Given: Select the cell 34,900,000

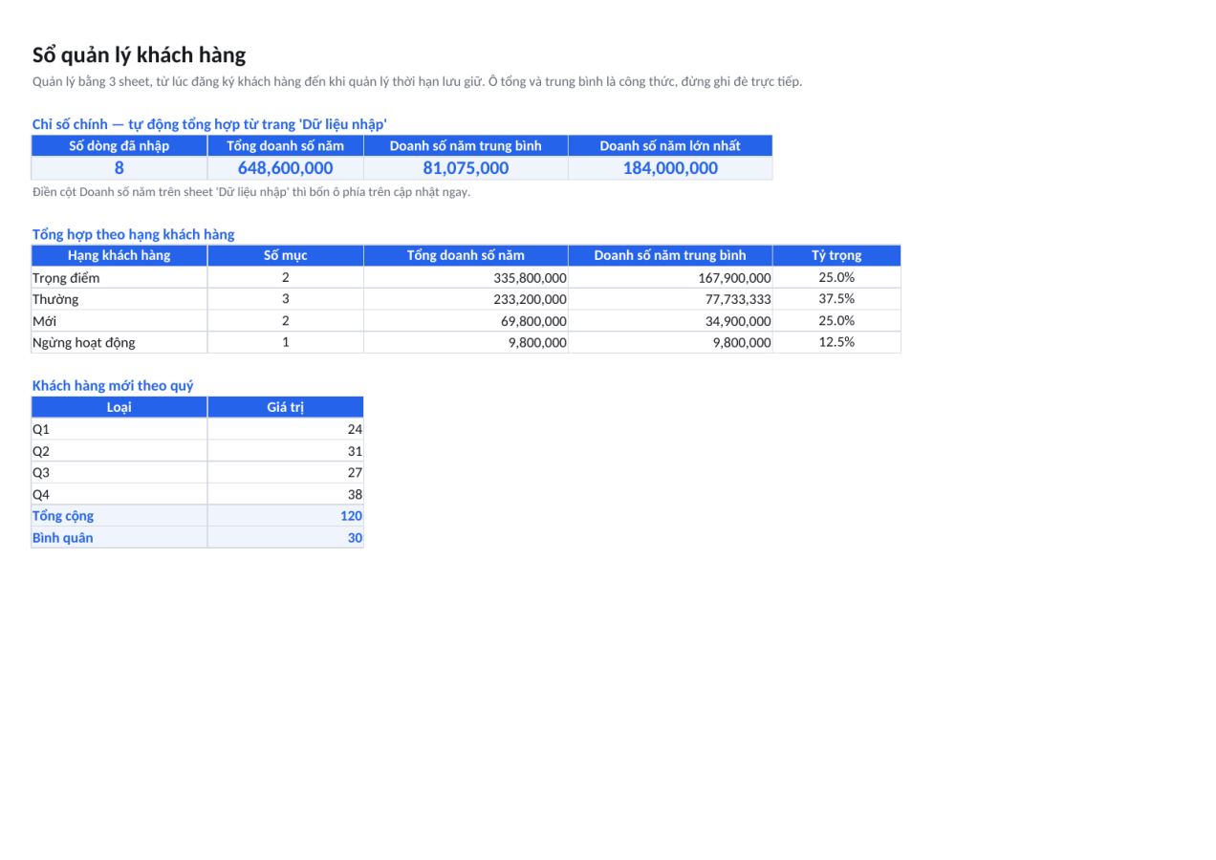Looking at the screenshot, I should click(x=670, y=320).
